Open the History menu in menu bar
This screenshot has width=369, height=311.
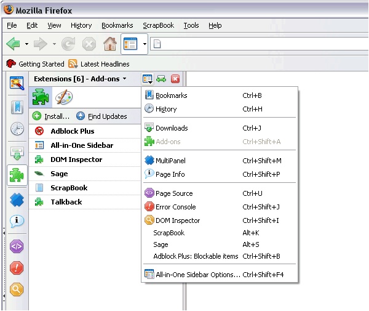click(x=81, y=25)
